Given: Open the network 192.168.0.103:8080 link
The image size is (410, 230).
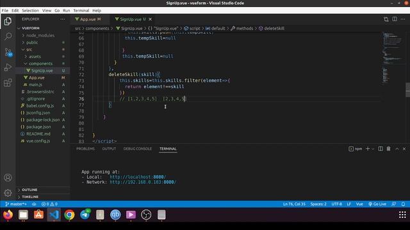Looking at the screenshot, I should click(x=143, y=182).
